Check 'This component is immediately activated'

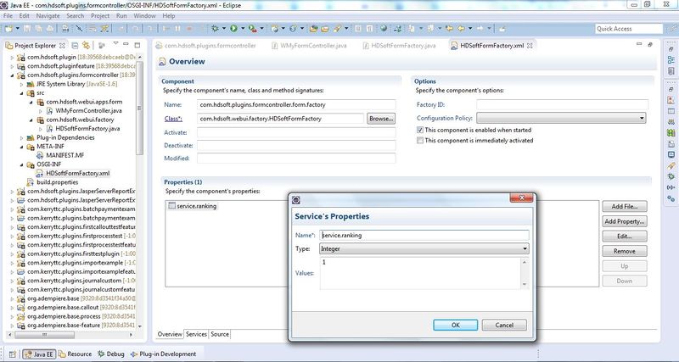pos(421,141)
